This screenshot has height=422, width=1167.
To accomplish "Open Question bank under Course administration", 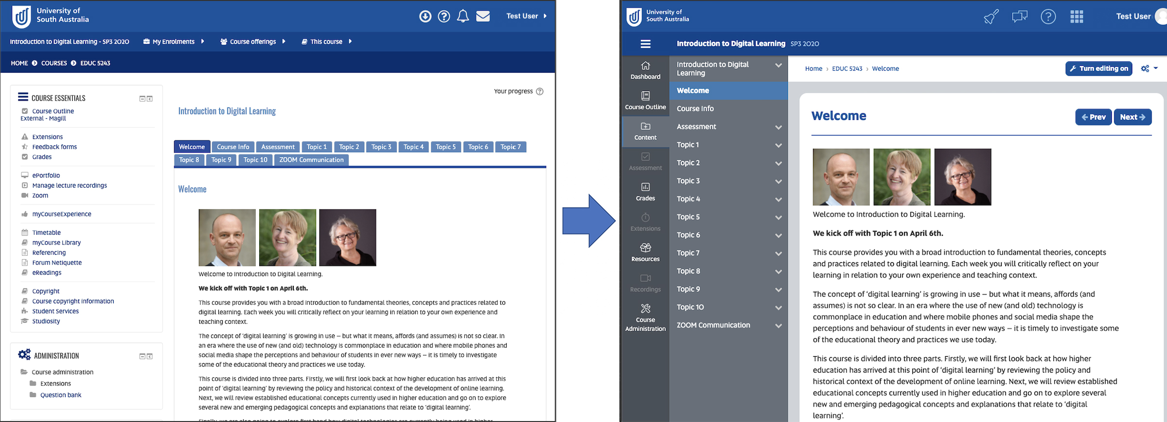I will pos(61,395).
